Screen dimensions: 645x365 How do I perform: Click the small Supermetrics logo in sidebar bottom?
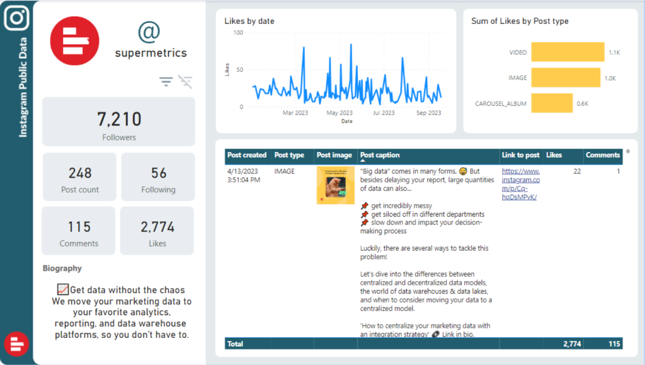[x=16, y=344]
